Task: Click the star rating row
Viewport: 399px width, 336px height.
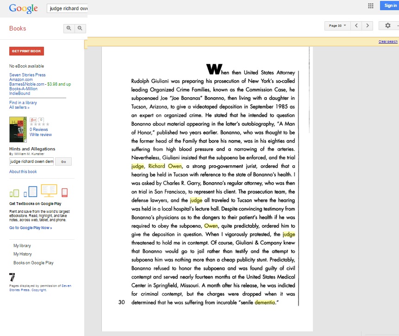Action: click(39, 124)
